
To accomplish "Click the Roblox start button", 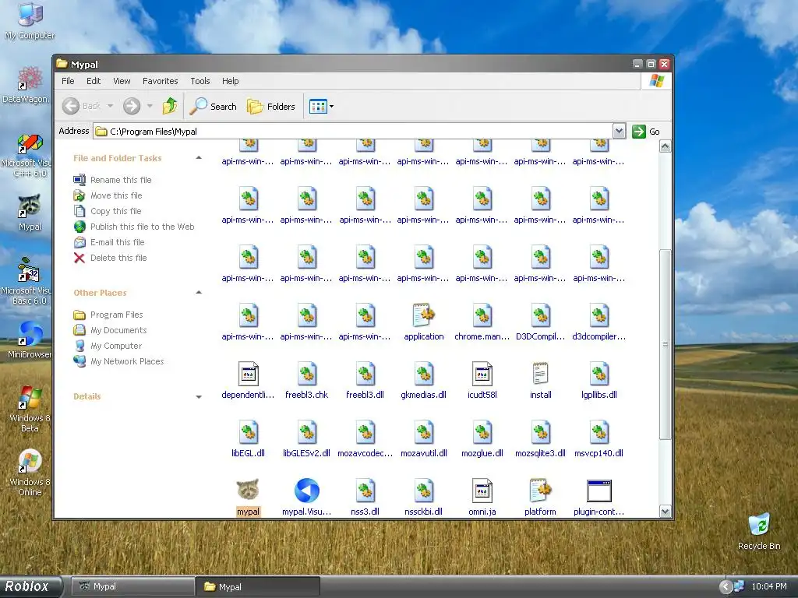I will coord(31,586).
